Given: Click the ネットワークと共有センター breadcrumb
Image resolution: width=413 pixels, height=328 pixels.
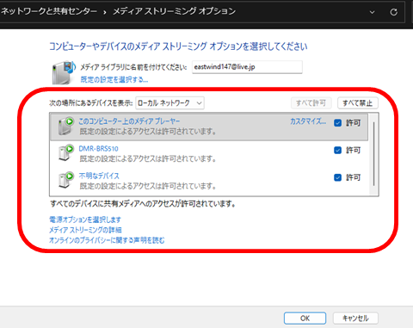Looking at the screenshot, I should click(49, 11).
